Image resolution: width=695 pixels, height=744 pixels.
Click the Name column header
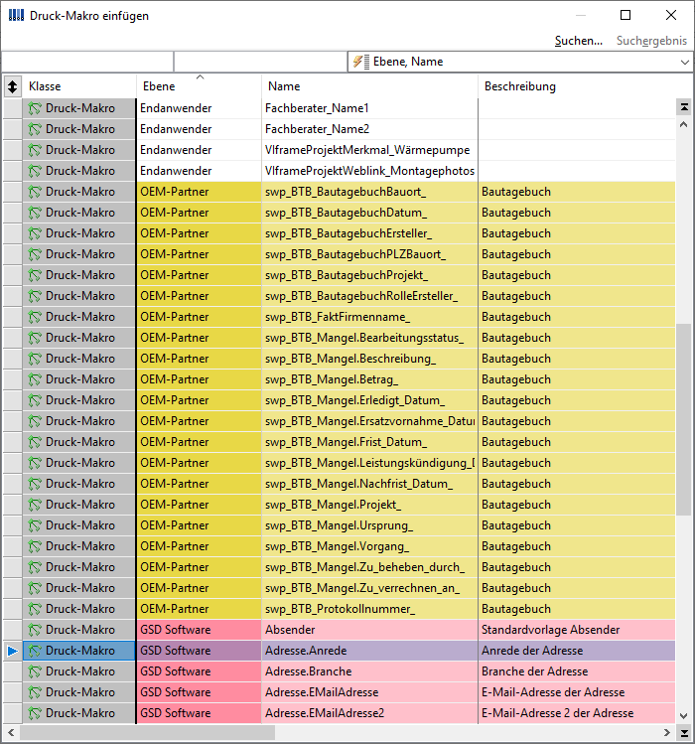(369, 86)
